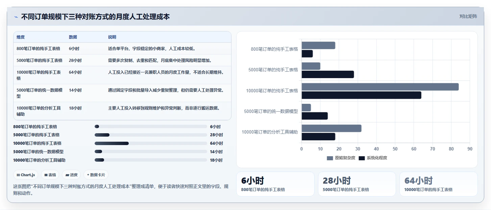Select the 进度 tag chip
This screenshot has height=210, width=491.
click(71, 175)
